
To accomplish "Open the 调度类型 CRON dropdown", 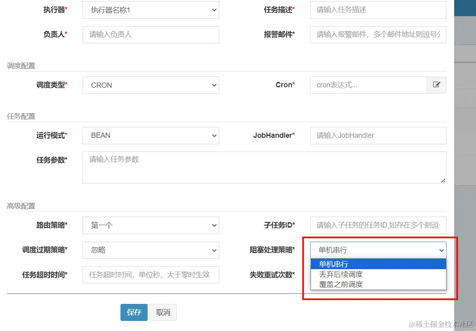I will [x=150, y=85].
